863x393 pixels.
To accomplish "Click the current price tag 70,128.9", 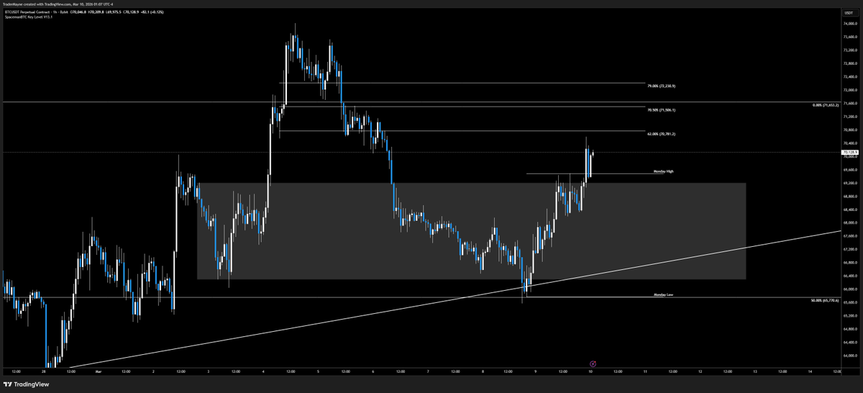I will point(851,153).
